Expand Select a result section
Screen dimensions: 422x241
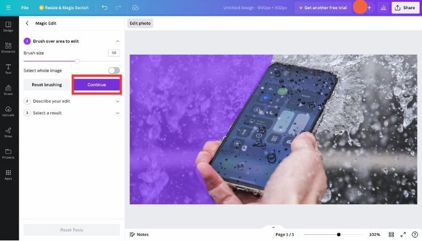(x=72, y=113)
